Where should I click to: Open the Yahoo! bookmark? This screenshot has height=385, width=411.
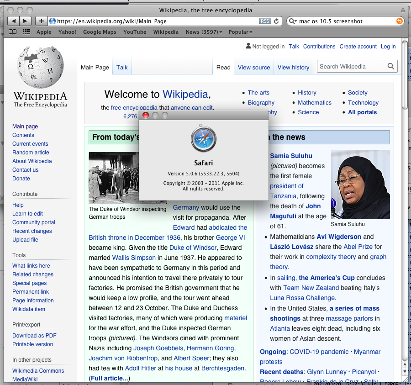coord(67,32)
